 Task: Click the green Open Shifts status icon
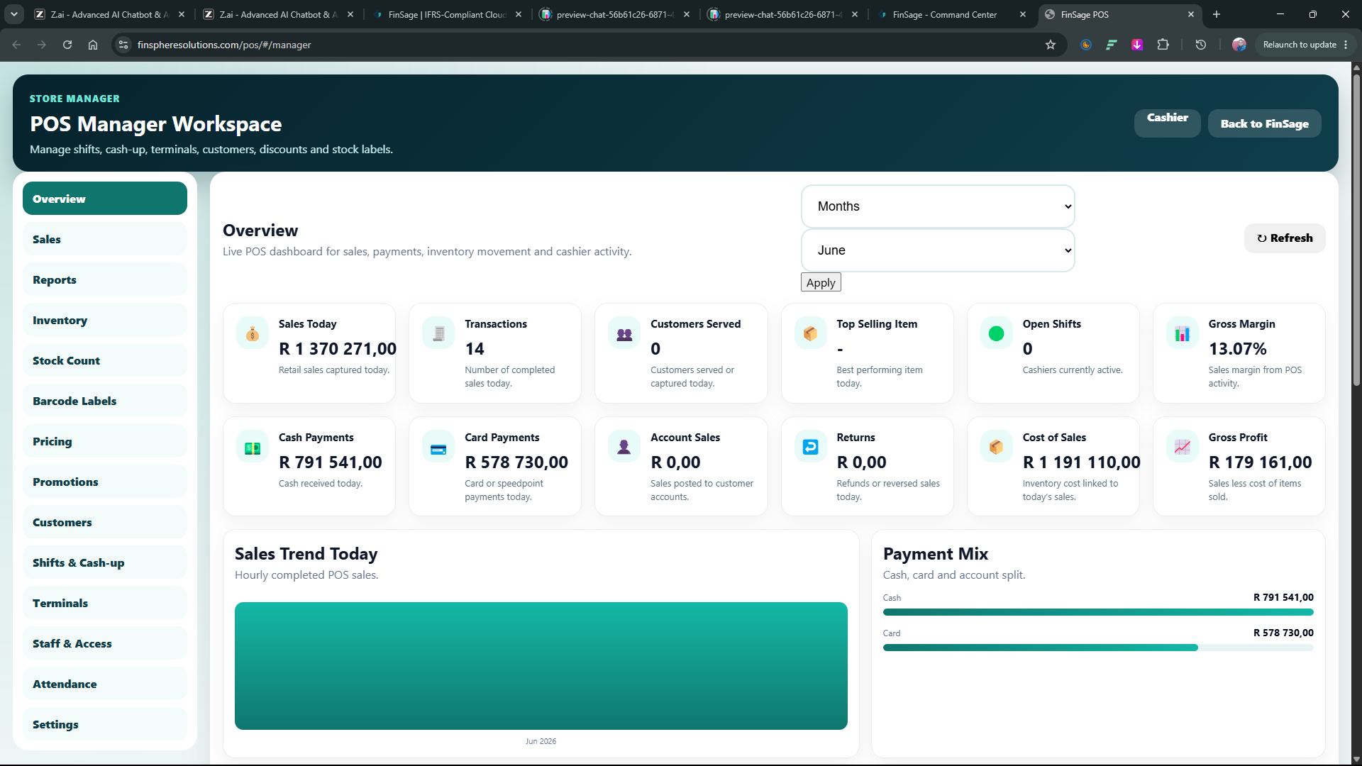click(x=996, y=333)
